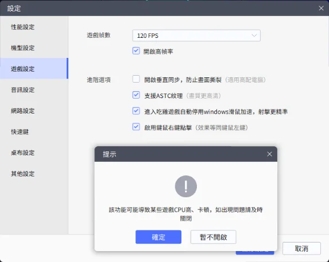The height and width of the screenshot is (262, 329).
Task: Click the (畫質更高清) hint text
Action: point(203,96)
